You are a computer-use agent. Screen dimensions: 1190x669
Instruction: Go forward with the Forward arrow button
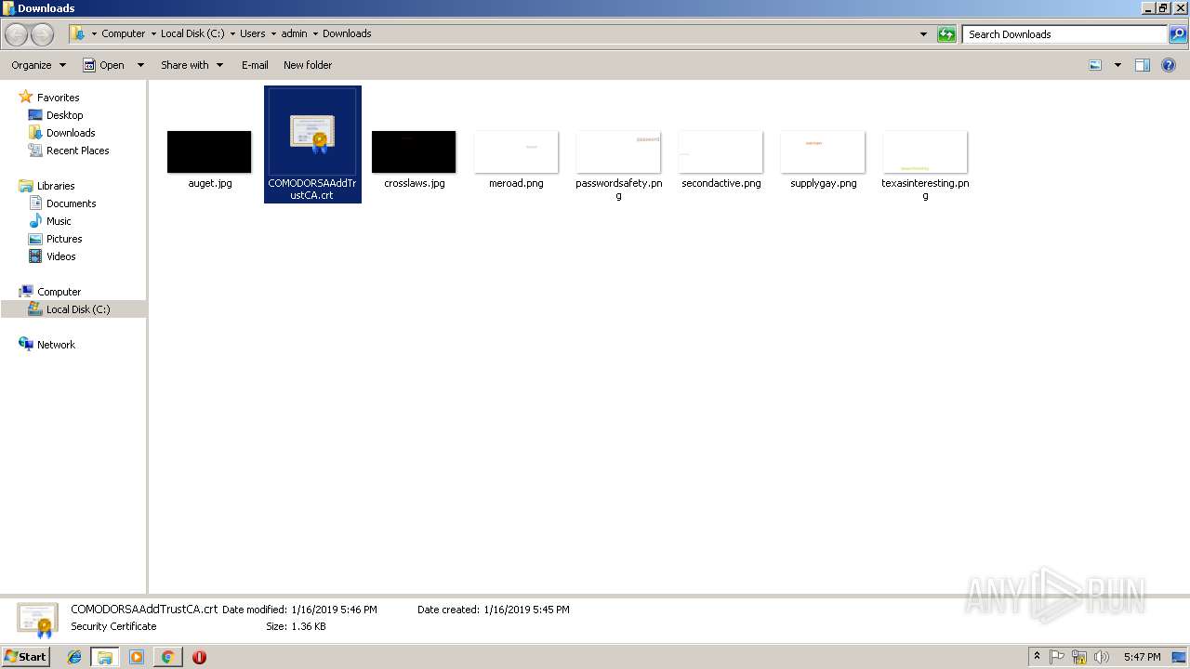pos(43,34)
